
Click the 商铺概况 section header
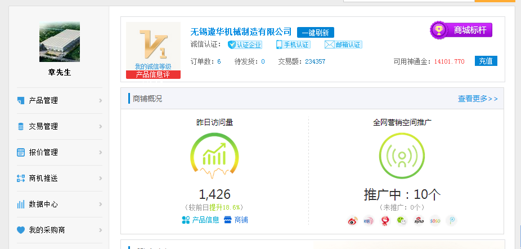pyautogui.click(x=147, y=99)
